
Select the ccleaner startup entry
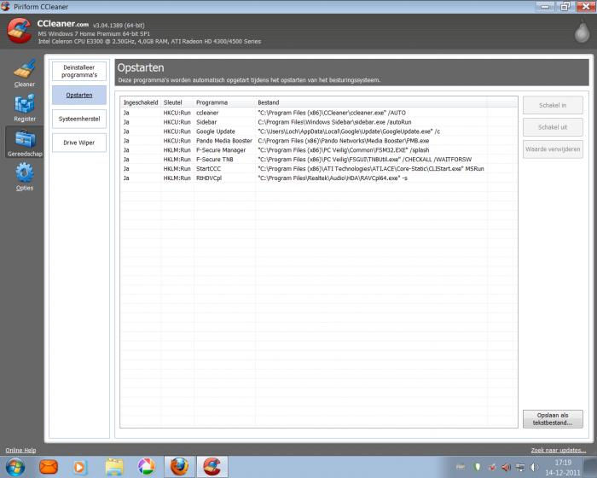point(319,113)
